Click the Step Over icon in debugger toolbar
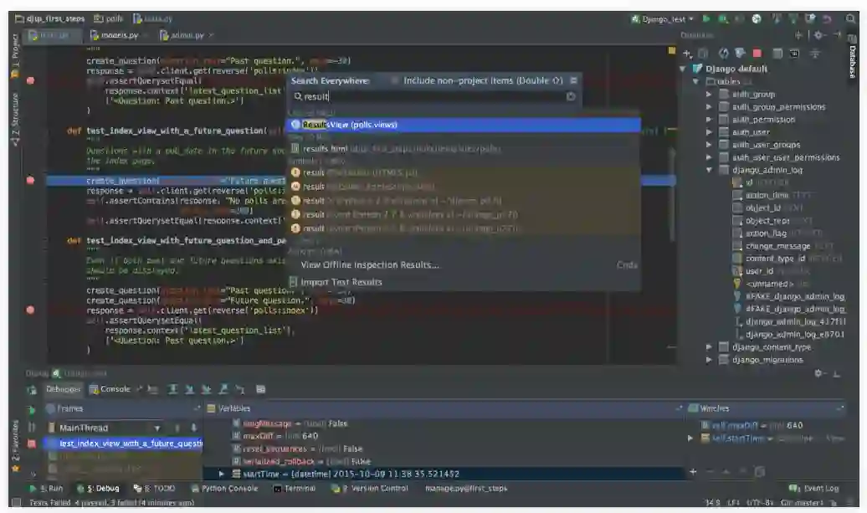 pos(172,389)
